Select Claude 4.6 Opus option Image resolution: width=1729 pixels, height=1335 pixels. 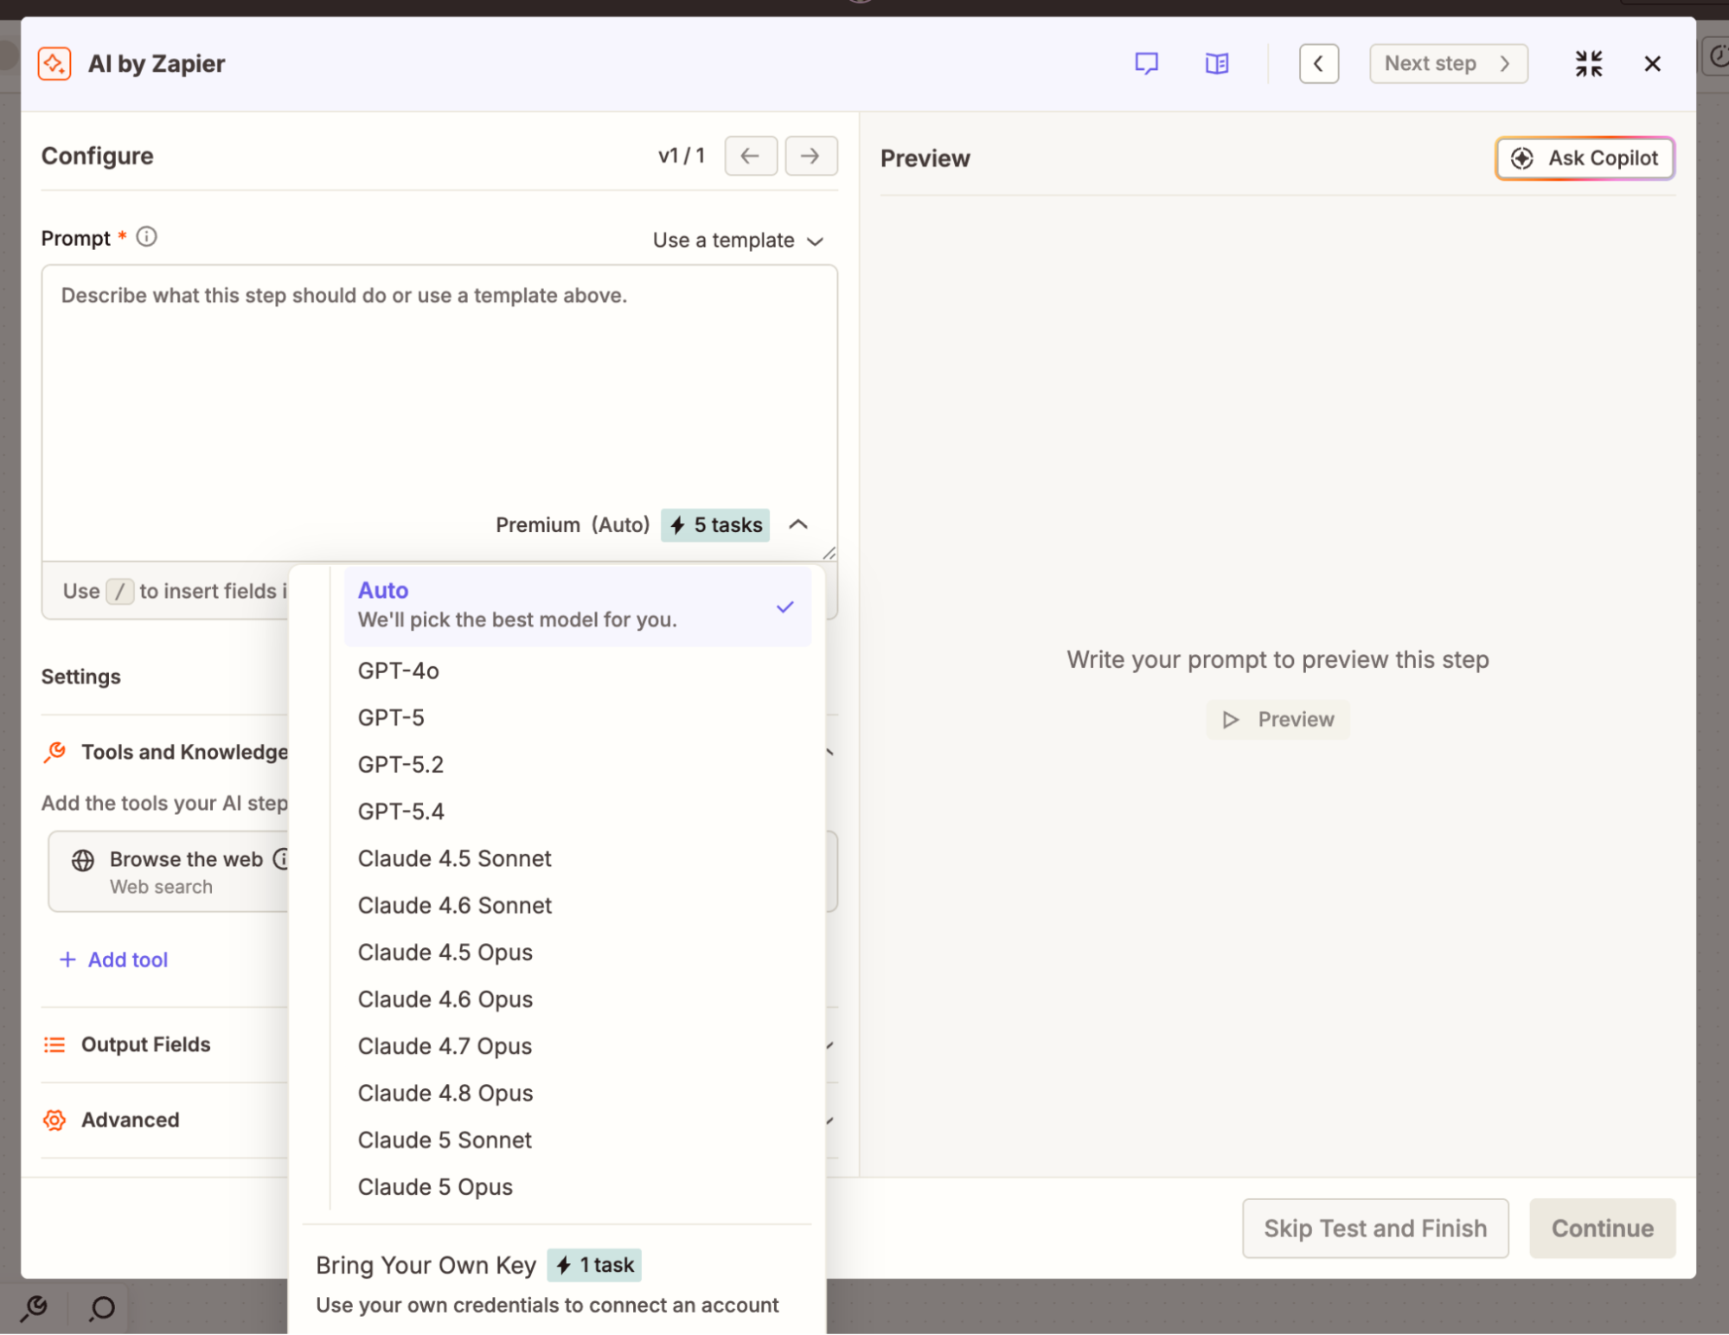[x=577, y=999]
